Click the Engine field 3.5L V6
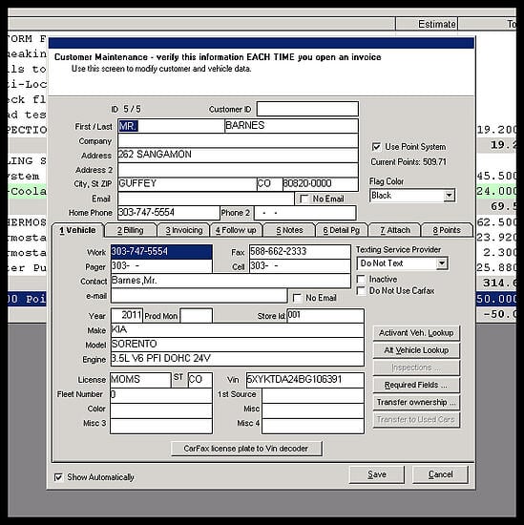Viewport: 524px width, 525px height. click(x=238, y=359)
